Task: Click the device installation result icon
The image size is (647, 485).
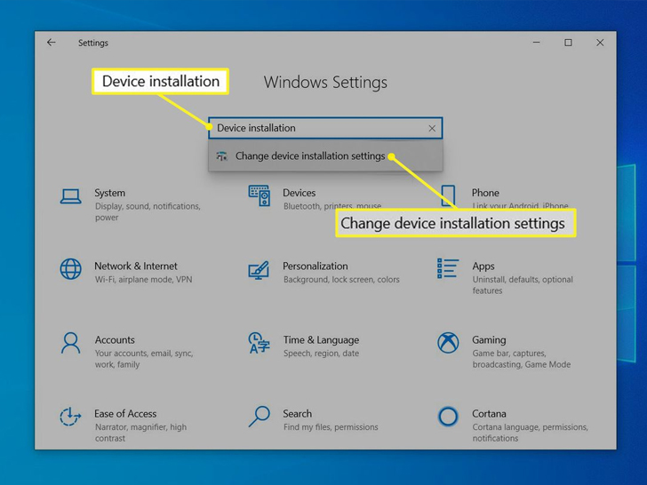Action: pyautogui.click(x=221, y=156)
